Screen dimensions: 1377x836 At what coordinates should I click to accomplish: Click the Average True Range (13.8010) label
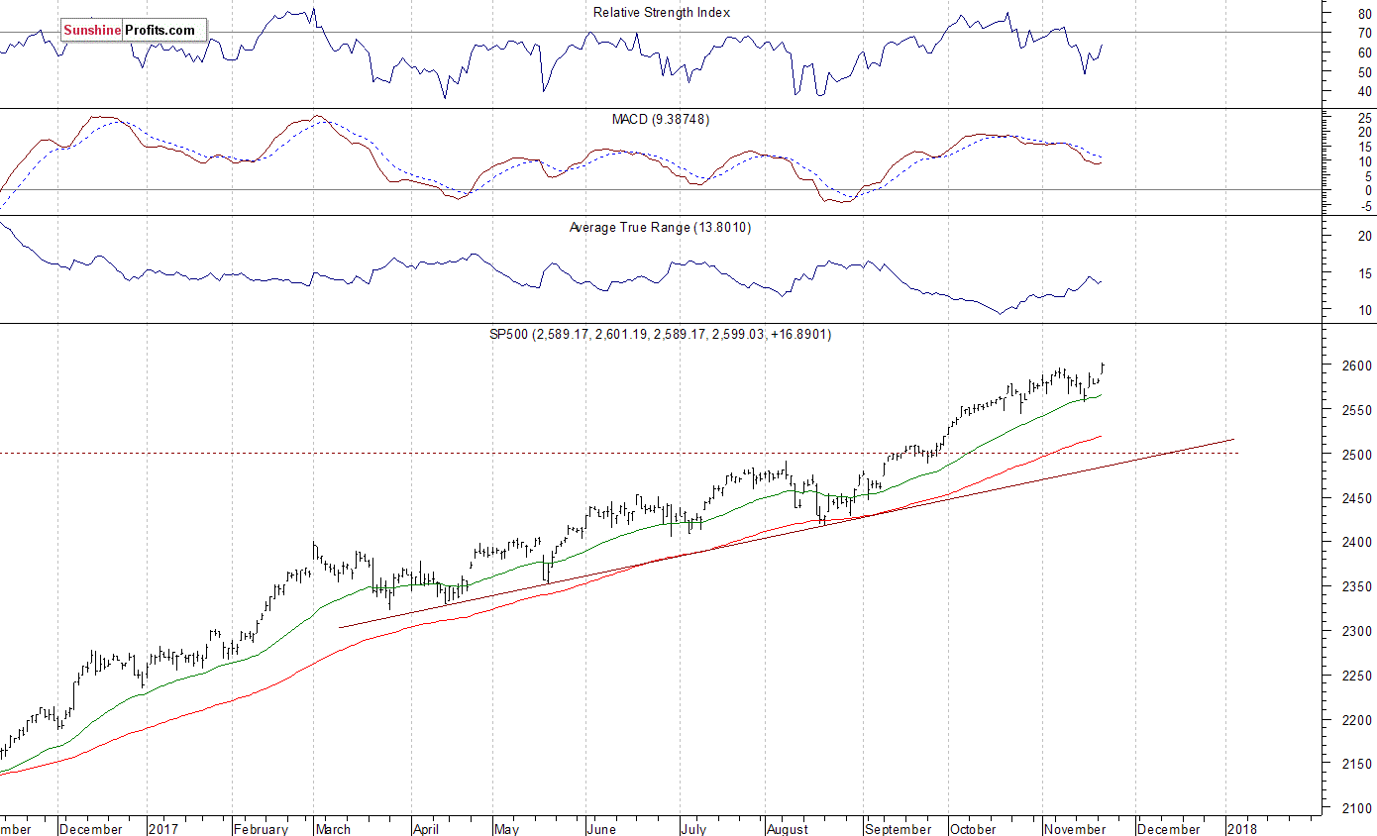click(660, 227)
